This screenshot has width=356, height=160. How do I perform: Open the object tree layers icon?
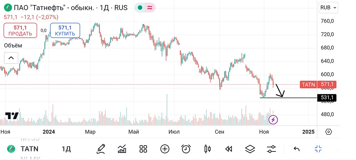tap(250, 149)
